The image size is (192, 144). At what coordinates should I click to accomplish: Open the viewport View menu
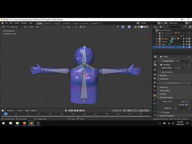[x=25, y=27]
